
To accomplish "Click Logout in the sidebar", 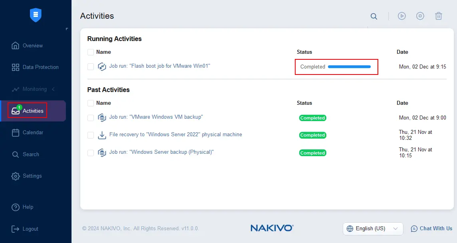I will click(30, 229).
